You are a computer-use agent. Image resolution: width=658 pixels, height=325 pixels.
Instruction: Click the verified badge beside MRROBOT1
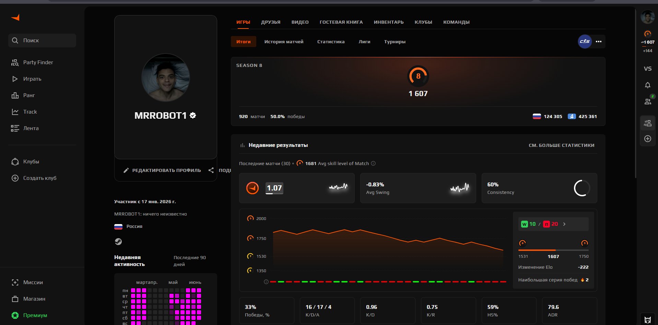tap(193, 115)
